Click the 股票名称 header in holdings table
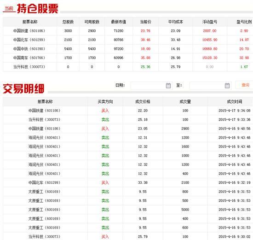The width and height of the screenshot is (253, 240). [x=30, y=22]
